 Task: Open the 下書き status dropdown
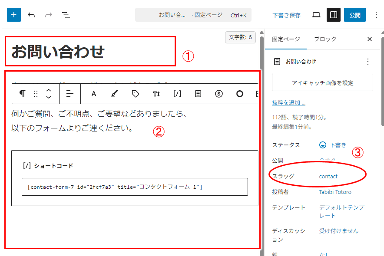tap(334, 145)
